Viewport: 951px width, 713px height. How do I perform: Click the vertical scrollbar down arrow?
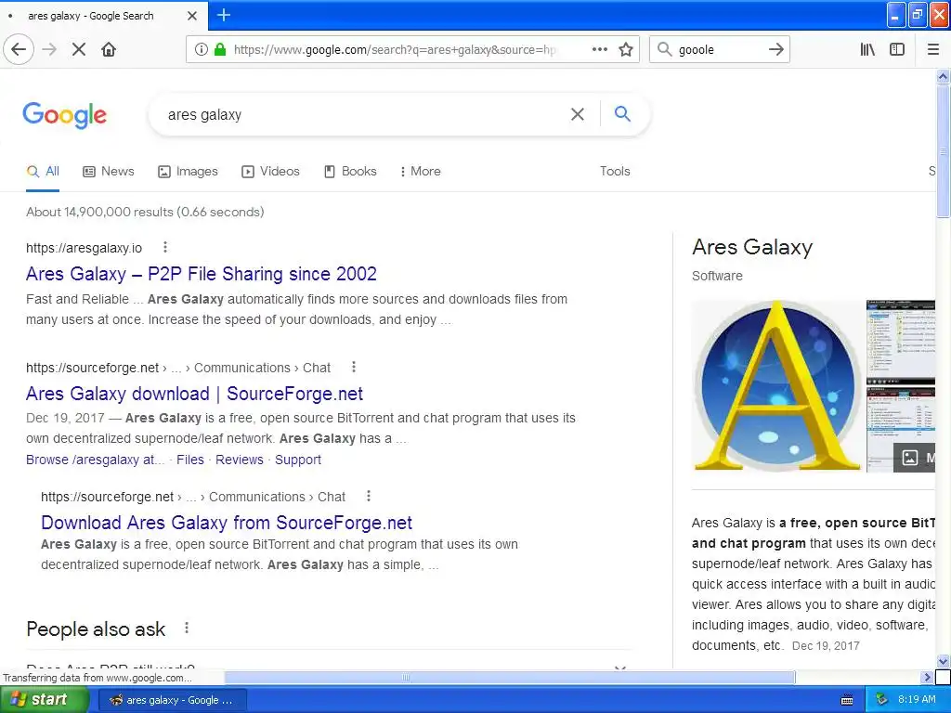(x=943, y=661)
